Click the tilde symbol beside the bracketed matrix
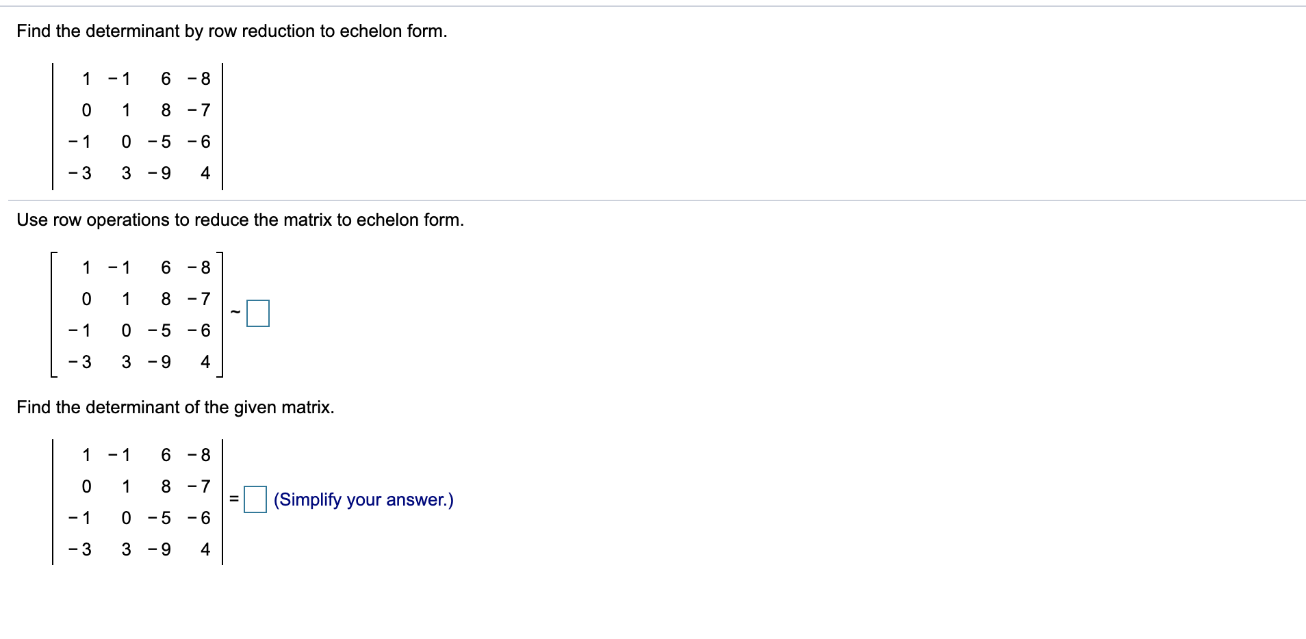 pyautogui.click(x=235, y=313)
